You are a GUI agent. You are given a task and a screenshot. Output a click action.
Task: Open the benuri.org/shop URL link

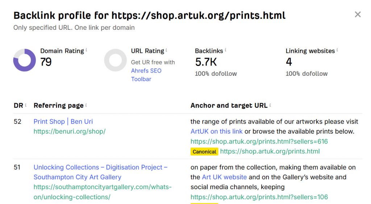pyautogui.click(x=70, y=131)
